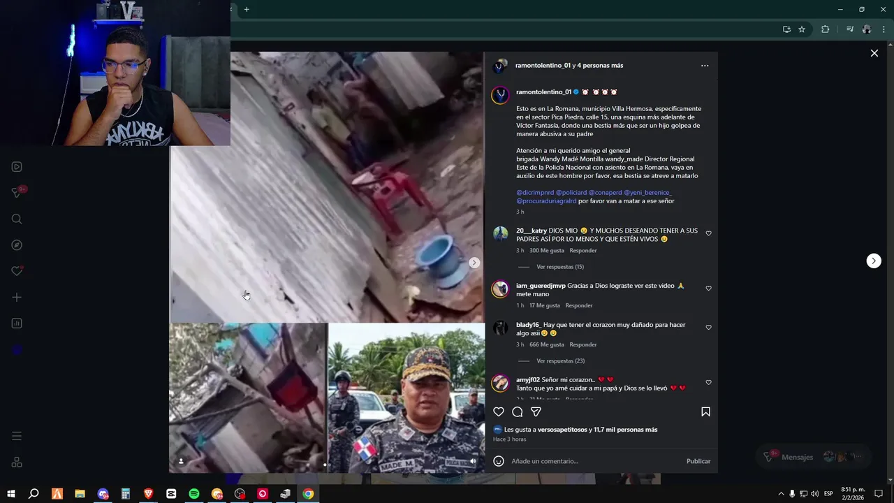Screen dimensions: 894x503
Task: Like the post with heart icon
Action: [x=499, y=412]
